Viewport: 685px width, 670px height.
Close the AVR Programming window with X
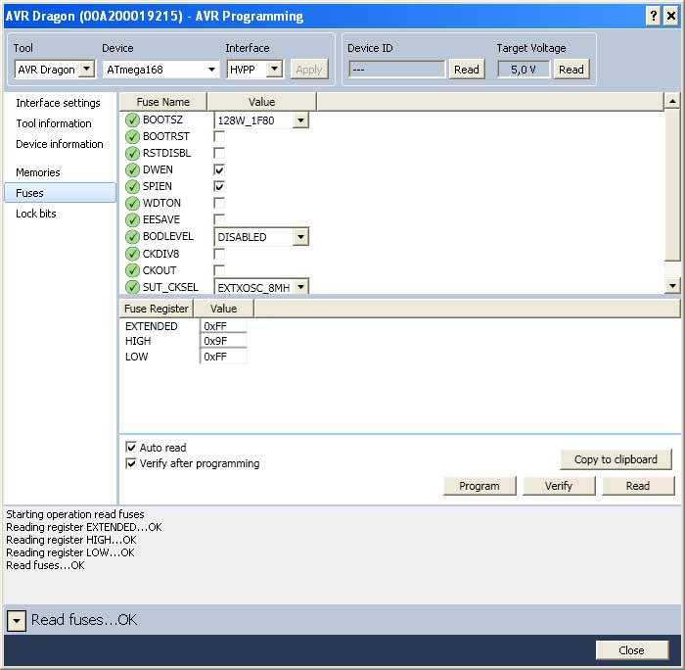pos(671,17)
